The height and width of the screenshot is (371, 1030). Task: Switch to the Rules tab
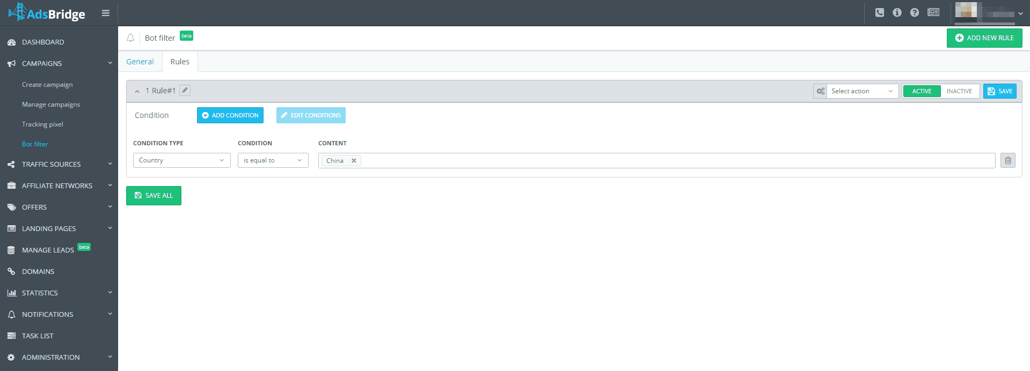[x=180, y=62]
